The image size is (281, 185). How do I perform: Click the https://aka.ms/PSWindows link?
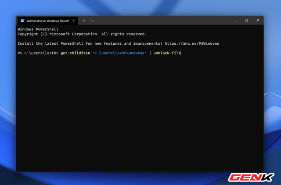click(192, 43)
